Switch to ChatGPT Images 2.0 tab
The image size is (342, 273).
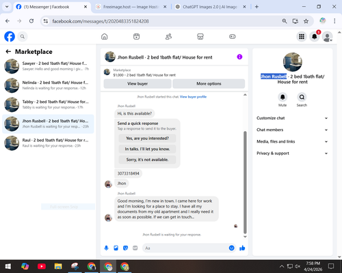tap(210, 7)
